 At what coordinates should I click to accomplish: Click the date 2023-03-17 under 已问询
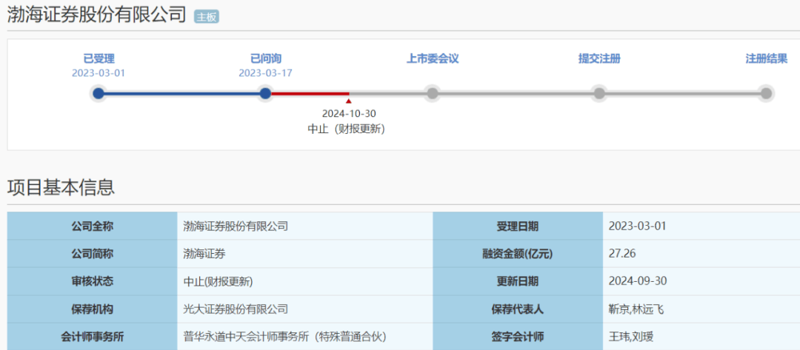[x=265, y=73]
